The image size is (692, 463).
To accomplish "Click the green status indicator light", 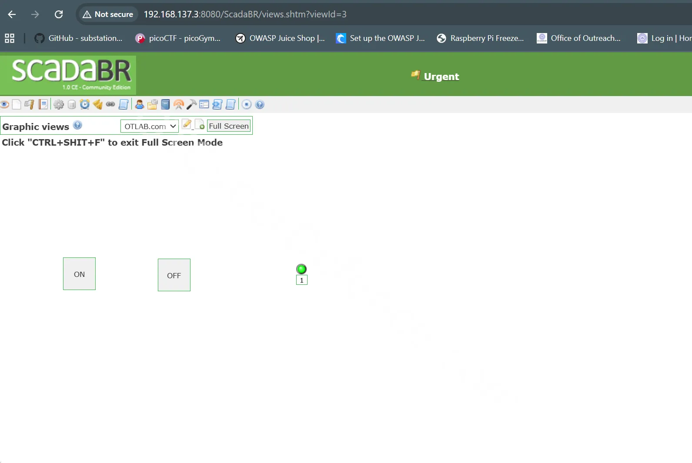I will pos(301,269).
